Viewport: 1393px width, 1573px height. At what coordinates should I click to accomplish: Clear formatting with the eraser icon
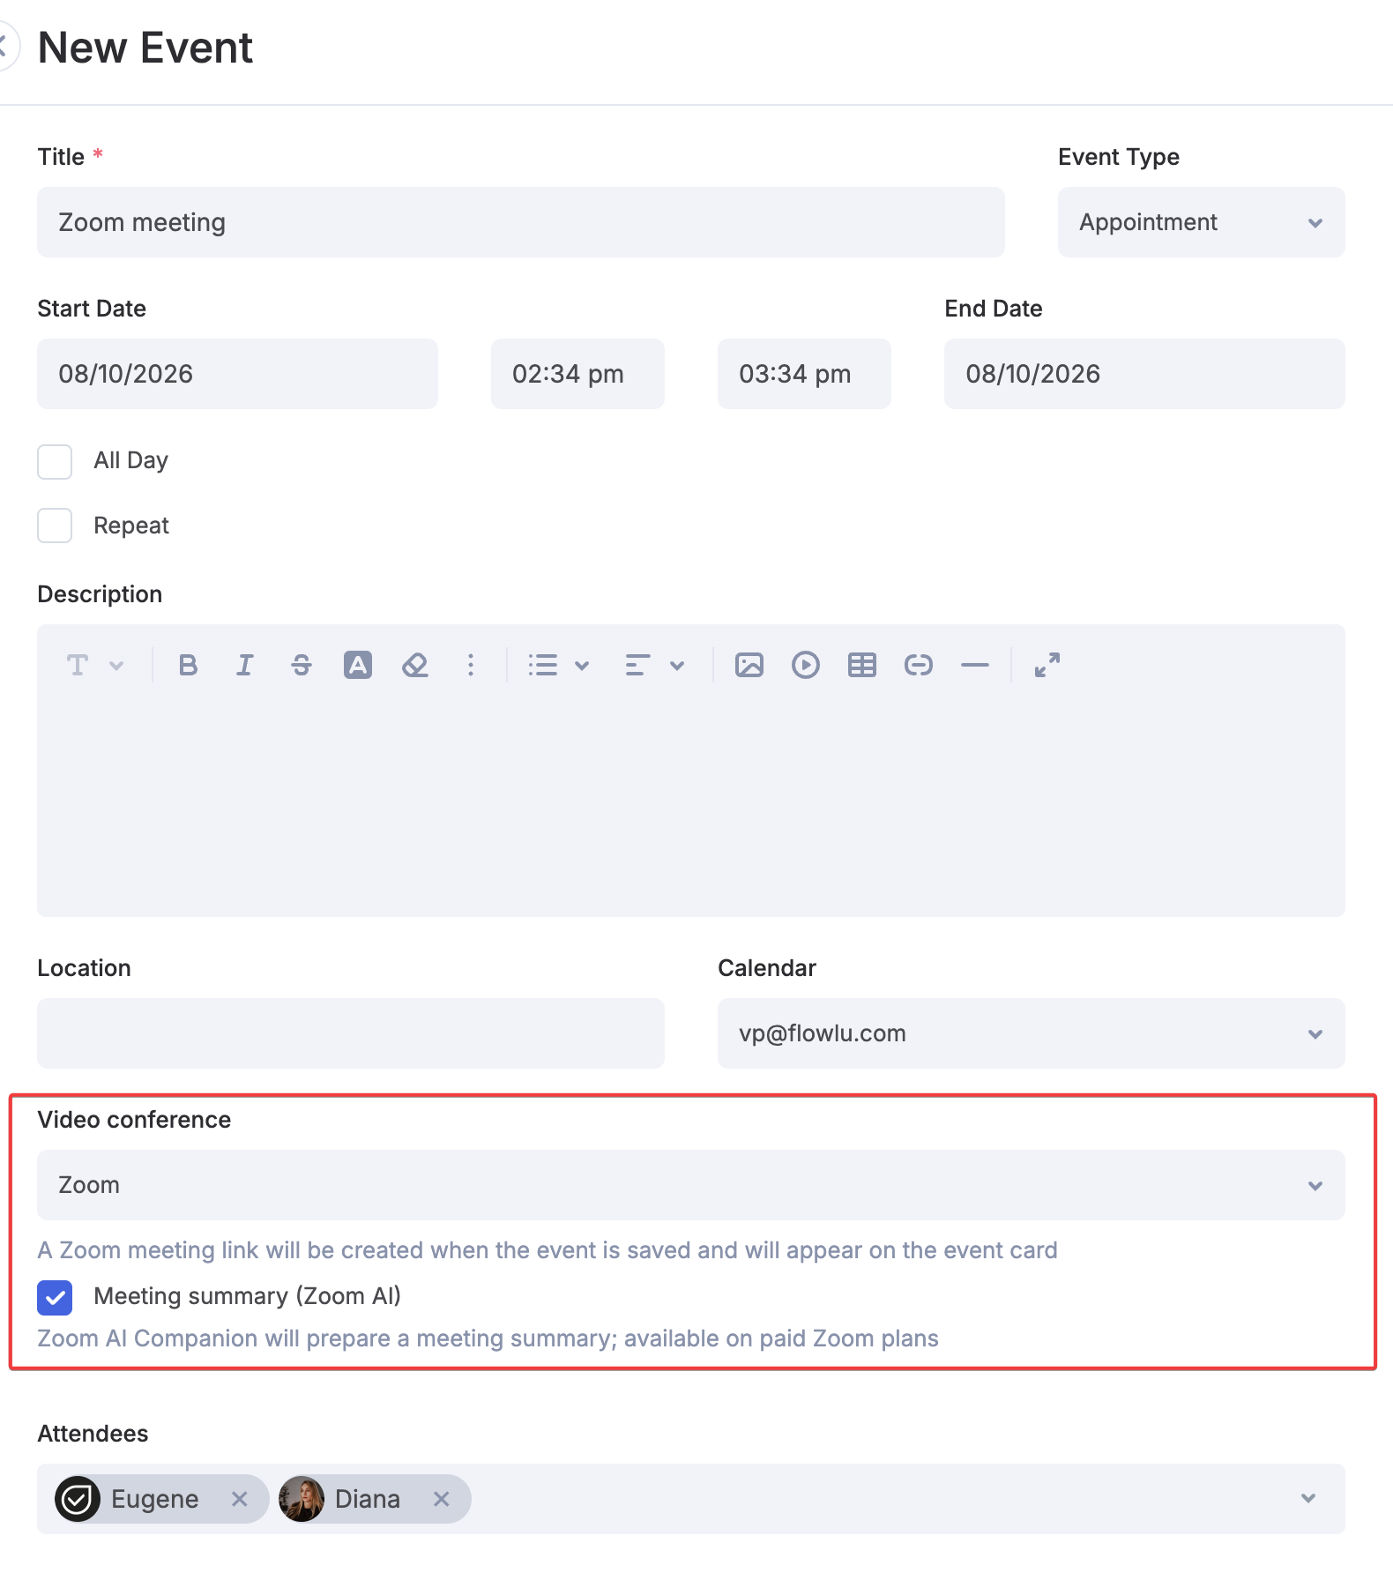[x=415, y=665]
